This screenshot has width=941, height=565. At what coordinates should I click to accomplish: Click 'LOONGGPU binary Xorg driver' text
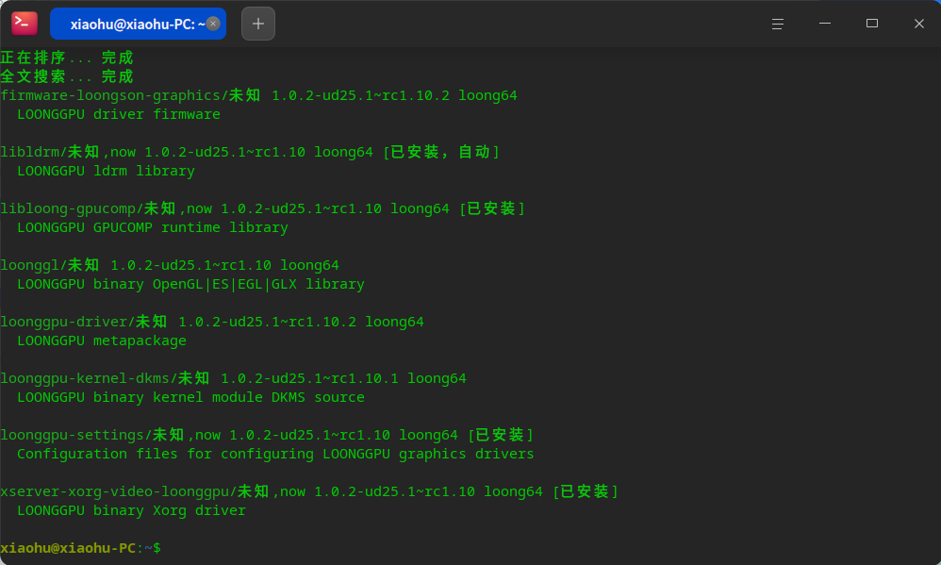[131, 510]
